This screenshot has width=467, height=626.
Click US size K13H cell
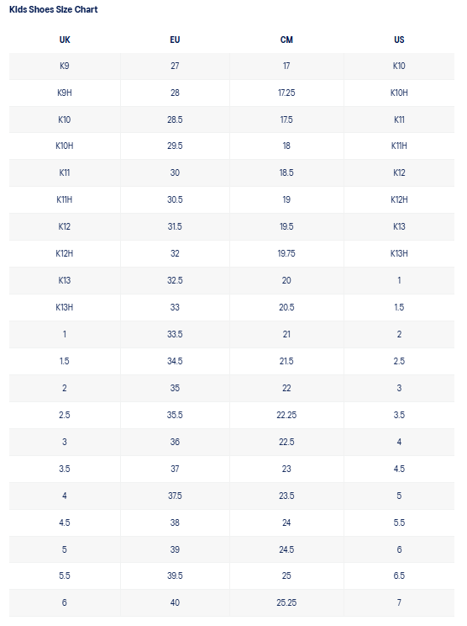pyautogui.click(x=399, y=253)
